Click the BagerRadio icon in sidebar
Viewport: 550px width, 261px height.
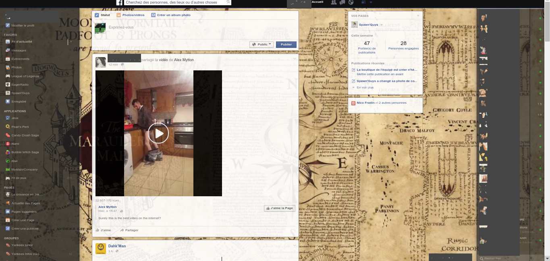(x=8, y=84)
